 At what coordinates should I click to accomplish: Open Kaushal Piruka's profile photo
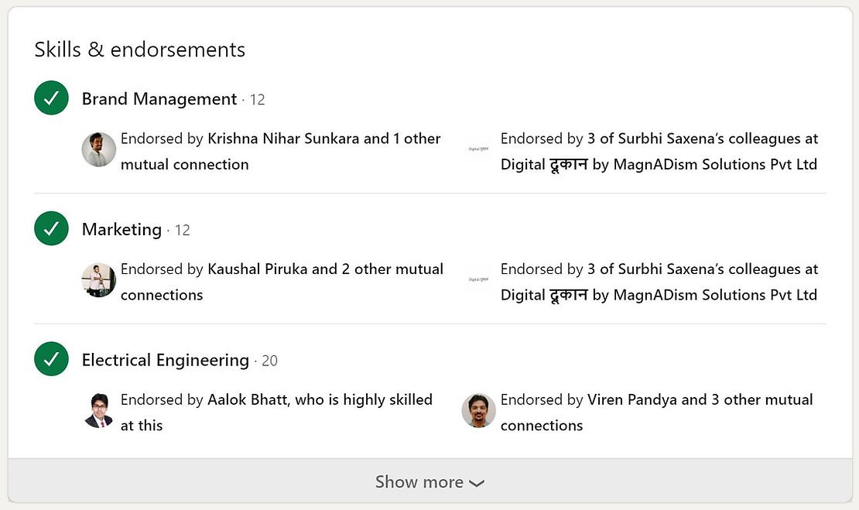[x=99, y=280]
